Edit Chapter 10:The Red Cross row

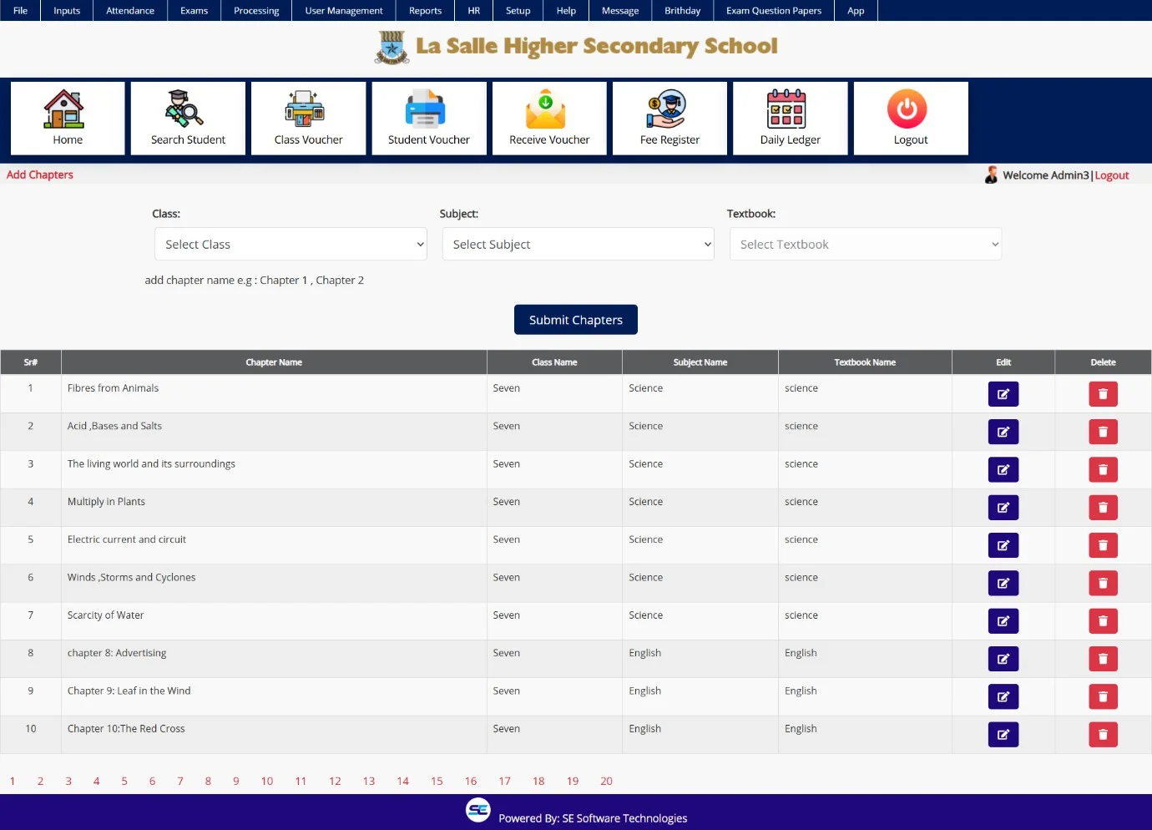point(1003,735)
